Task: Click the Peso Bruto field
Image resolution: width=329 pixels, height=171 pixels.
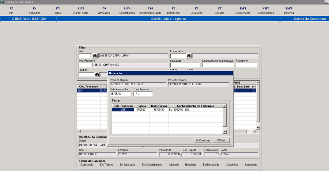Action: 169,155
